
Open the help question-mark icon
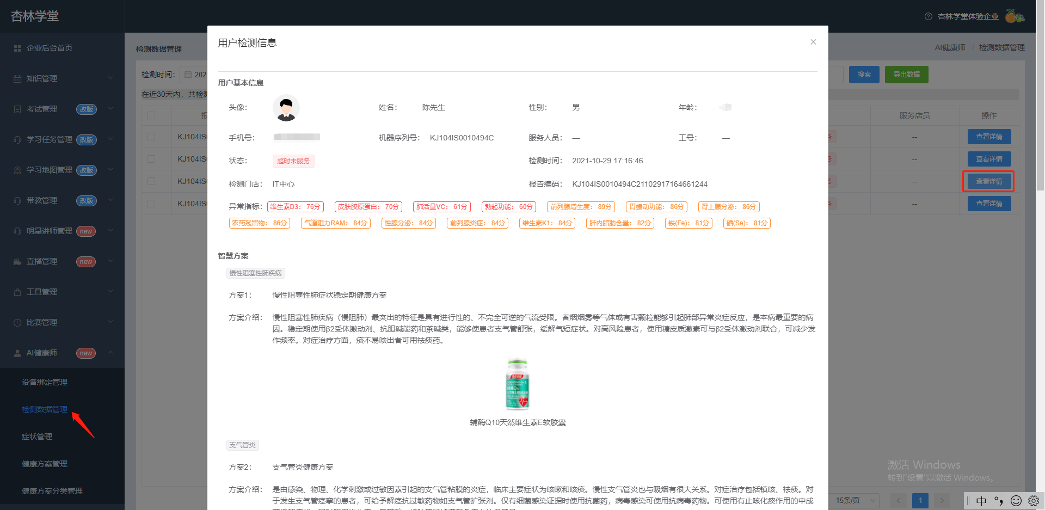pos(929,16)
